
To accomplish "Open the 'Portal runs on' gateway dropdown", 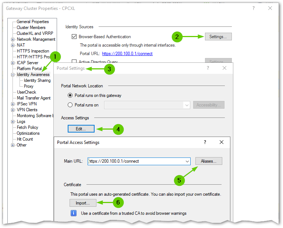I will 187,105.
